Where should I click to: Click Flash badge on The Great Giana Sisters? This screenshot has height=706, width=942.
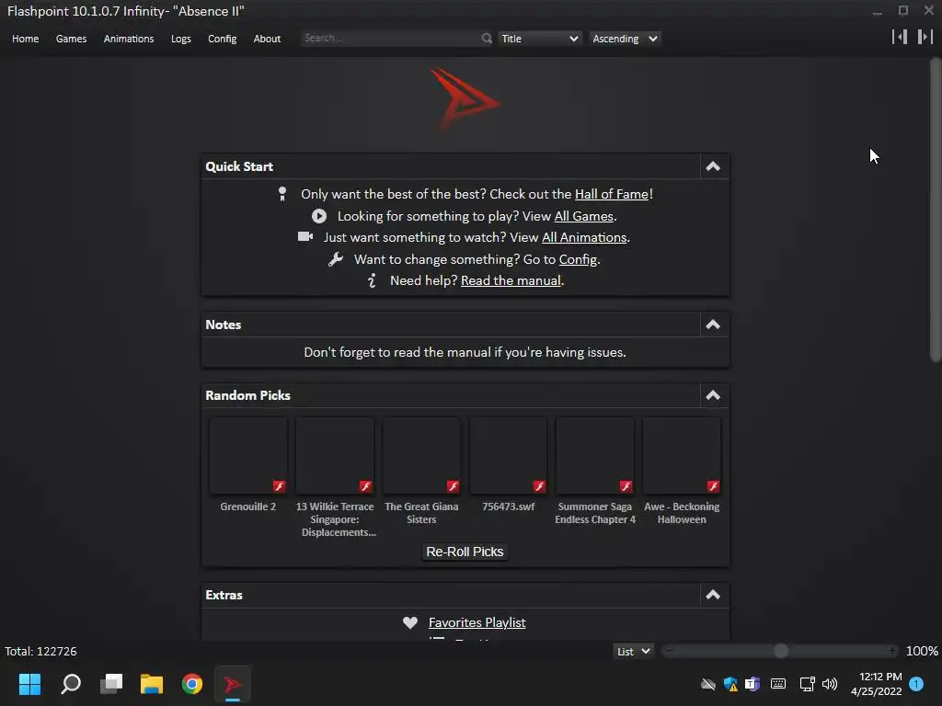453,485
